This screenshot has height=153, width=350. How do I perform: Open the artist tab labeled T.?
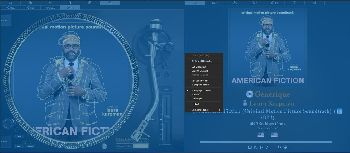(x=255, y=3)
